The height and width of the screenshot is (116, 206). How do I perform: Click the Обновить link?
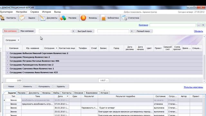click(198, 31)
